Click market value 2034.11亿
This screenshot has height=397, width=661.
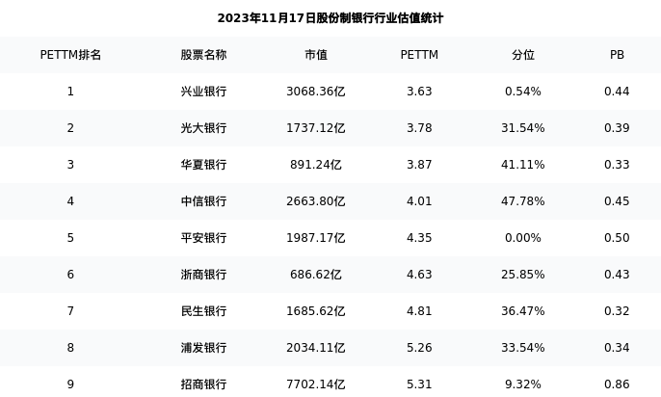point(316,348)
